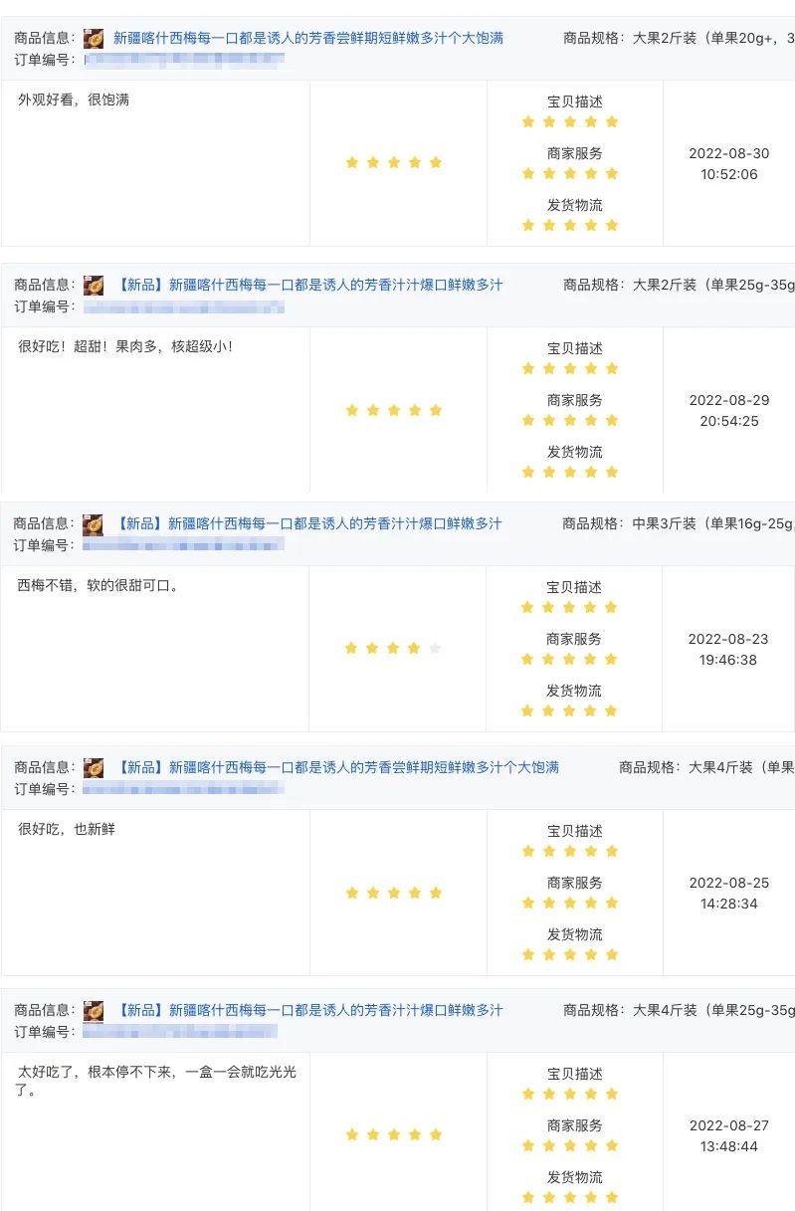This screenshot has height=1211, width=795.
Task: Click third 发货物流 star in the 2022-08-23 review
Action: 569,710
